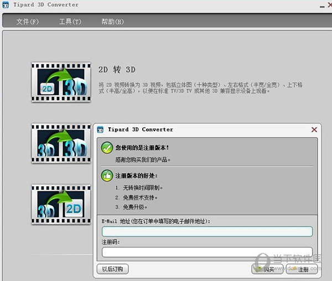Click the 注册 register button
The width and height of the screenshot is (332, 281).
coord(302,269)
